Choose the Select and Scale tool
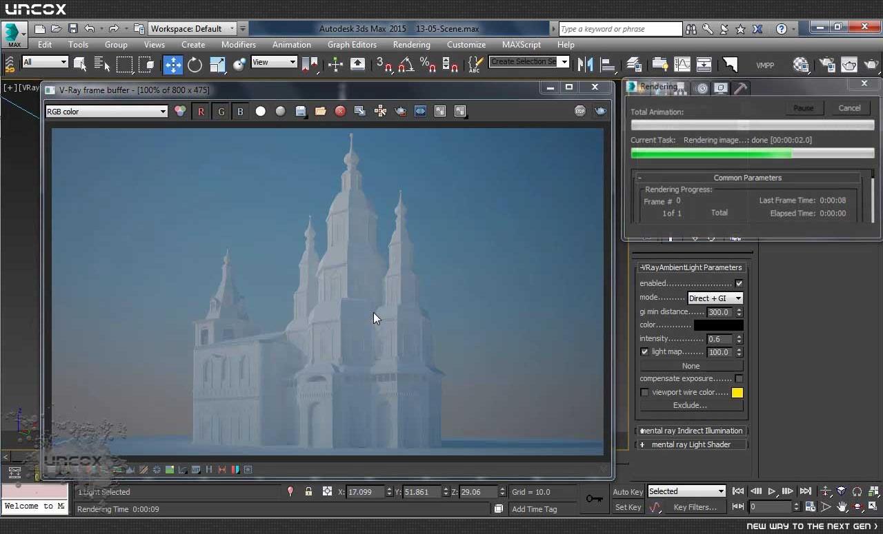883x534 pixels. [217, 65]
